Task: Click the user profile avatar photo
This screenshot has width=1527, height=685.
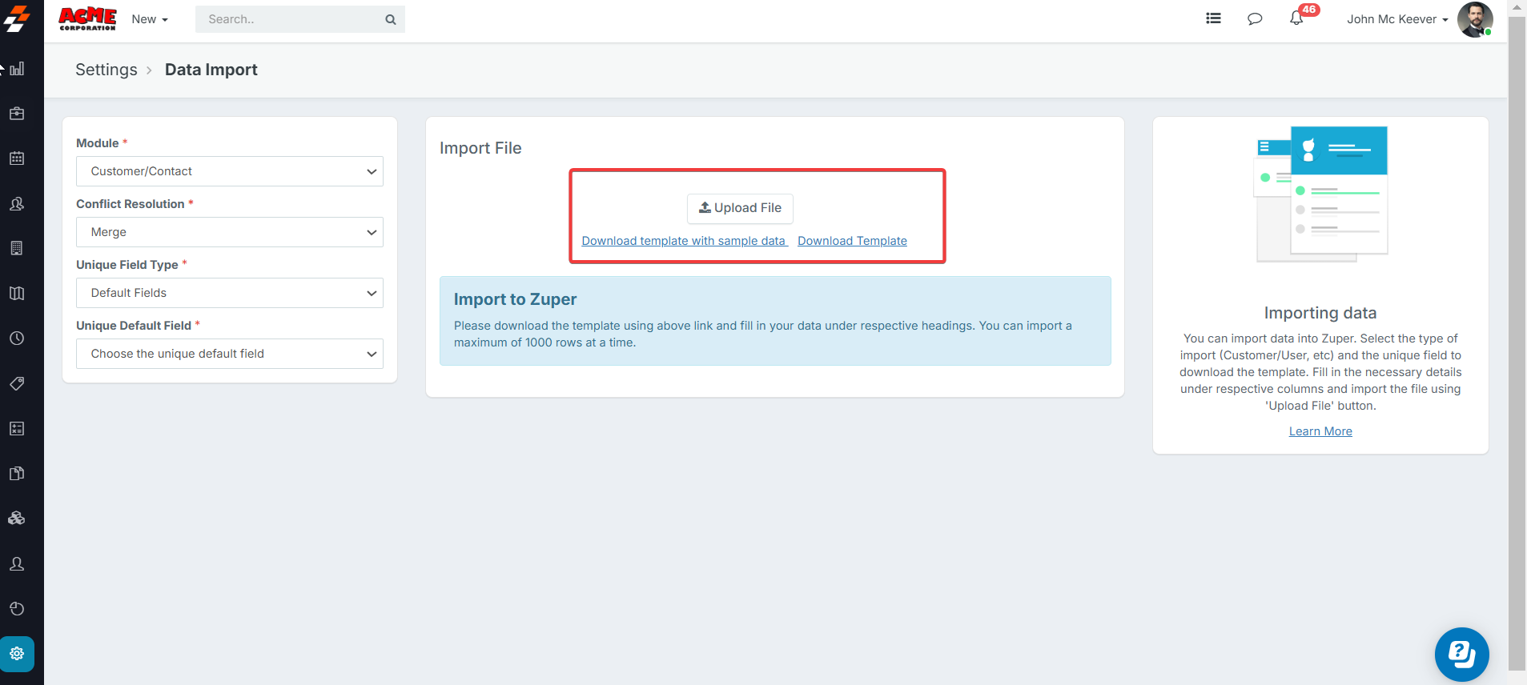Action: pyautogui.click(x=1475, y=19)
